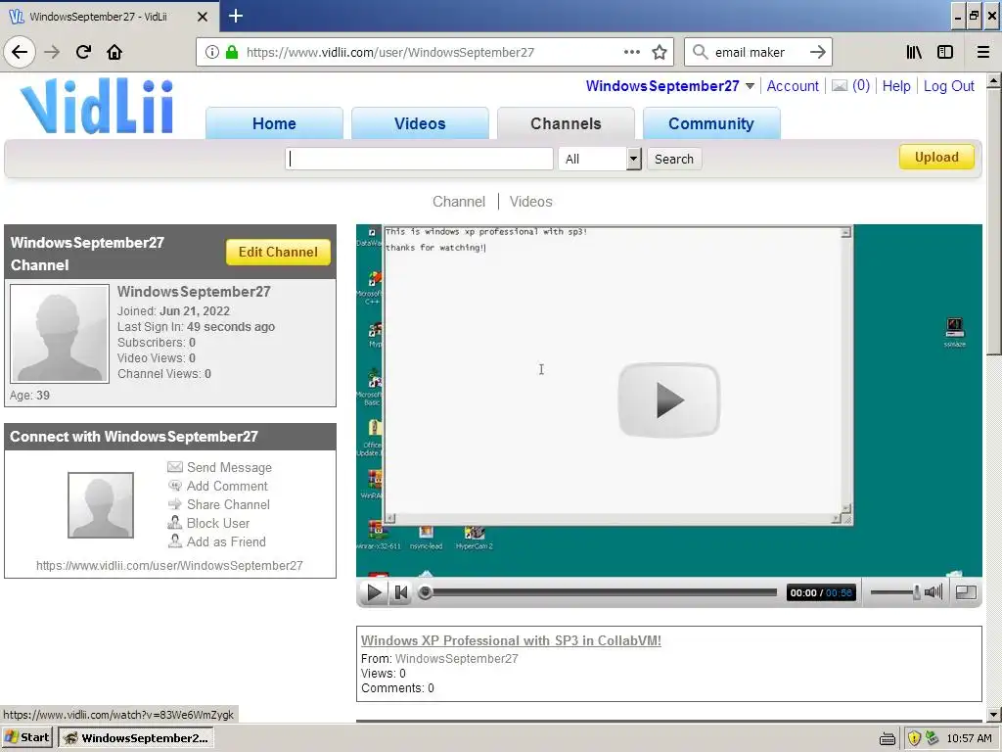Close the WindowsSeptember27 - VidLii tab
The height and width of the screenshot is (752, 1002).
tap(202, 17)
